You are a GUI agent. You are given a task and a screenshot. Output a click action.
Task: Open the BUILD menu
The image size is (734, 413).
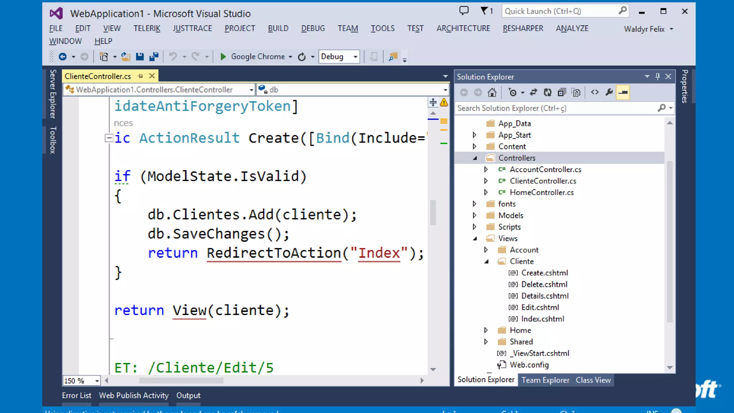point(278,28)
